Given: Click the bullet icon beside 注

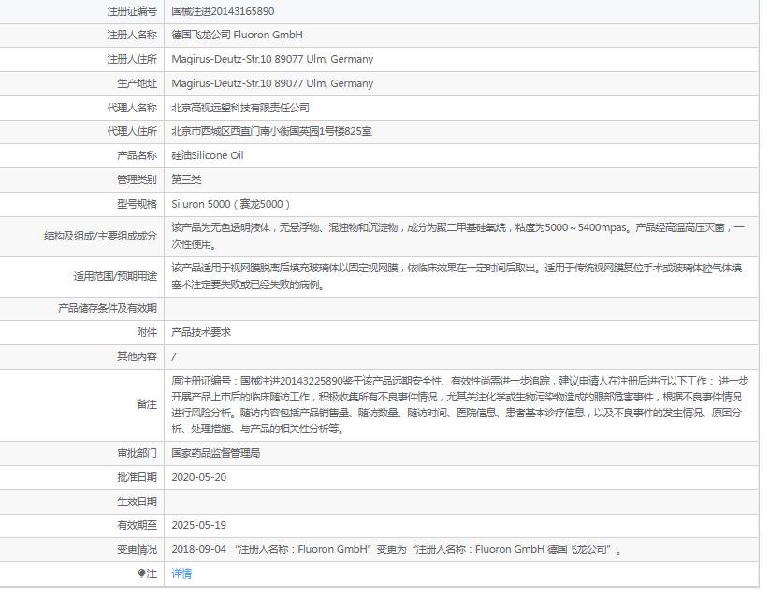Looking at the screenshot, I should [141, 574].
